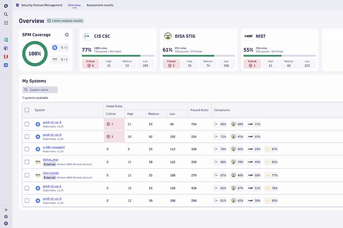The height and width of the screenshot is (228, 343).
Task: Expand the left sidebar with double chevron
Action: pos(6,210)
